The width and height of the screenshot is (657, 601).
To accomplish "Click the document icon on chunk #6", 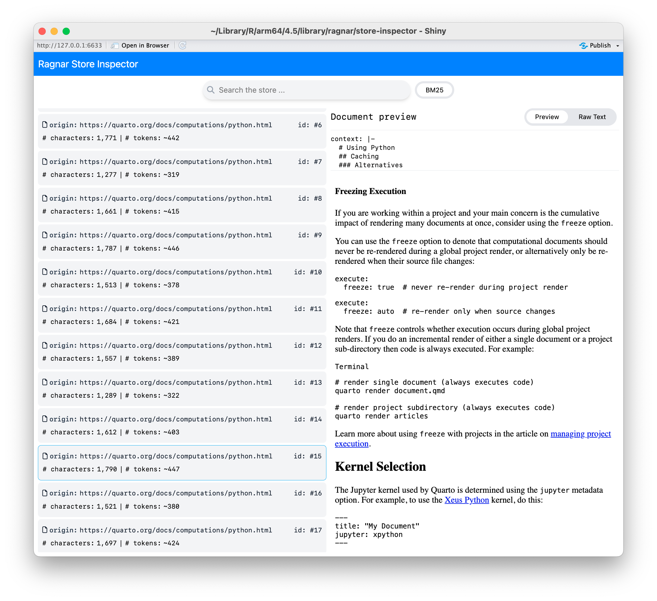I will click(45, 125).
